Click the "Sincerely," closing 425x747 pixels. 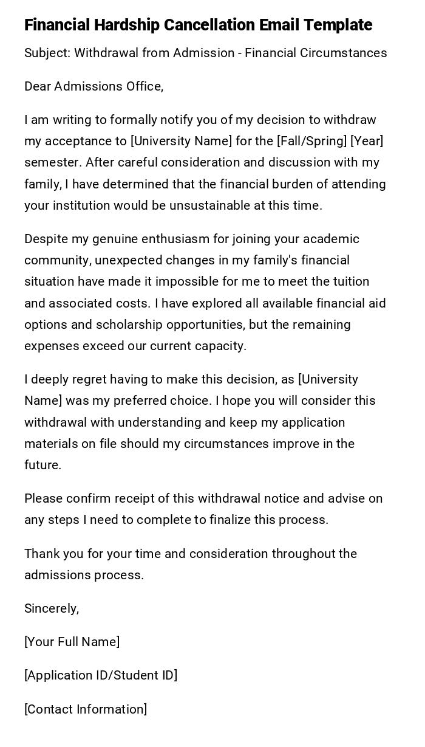pyautogui.click(x=52, y=608)
